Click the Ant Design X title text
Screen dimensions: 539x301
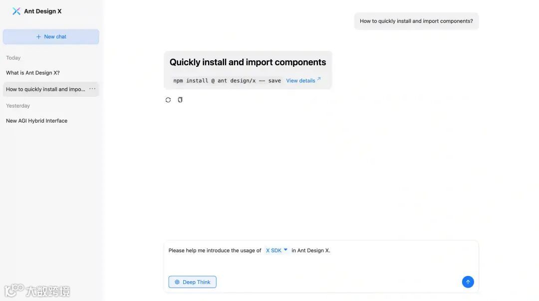point(42,11)
